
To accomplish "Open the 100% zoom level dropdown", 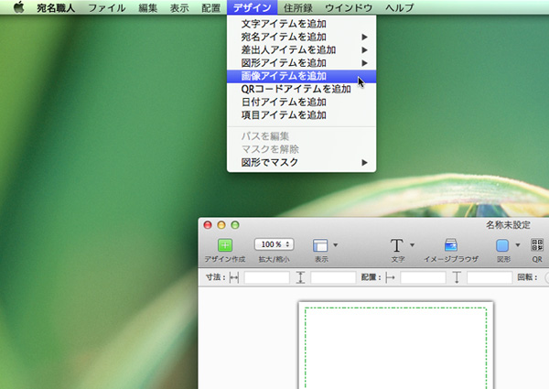I will pos(274,244).
